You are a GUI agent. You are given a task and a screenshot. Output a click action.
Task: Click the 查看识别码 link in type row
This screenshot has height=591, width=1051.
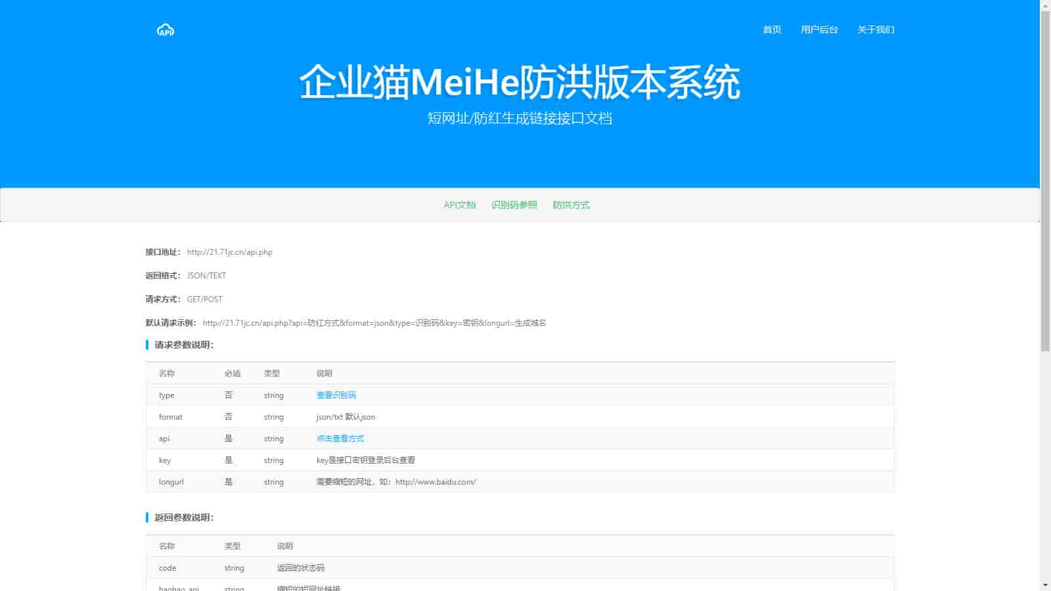336,395
